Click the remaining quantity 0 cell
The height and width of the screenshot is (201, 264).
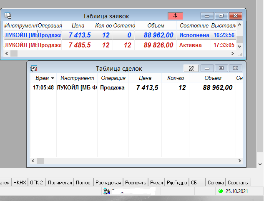click(x=124, y=35)
